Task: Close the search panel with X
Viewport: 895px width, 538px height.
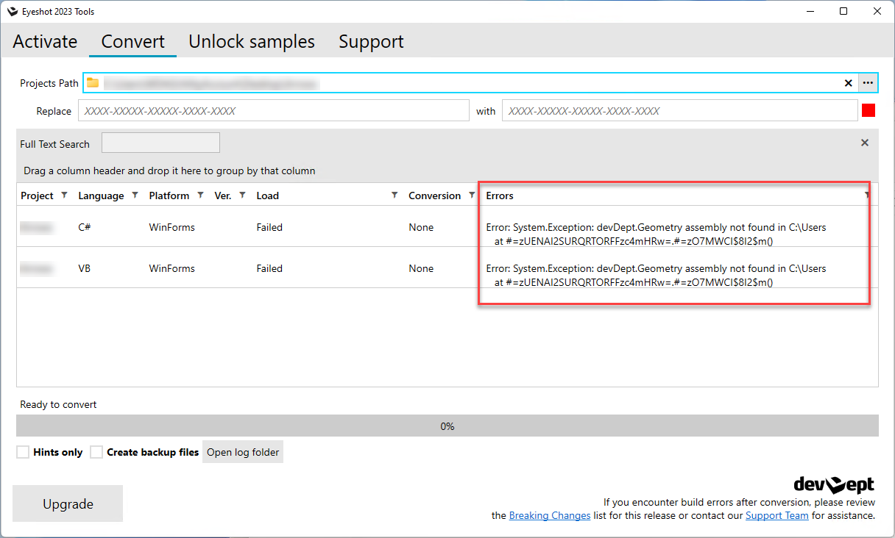Action: [865, 143]
